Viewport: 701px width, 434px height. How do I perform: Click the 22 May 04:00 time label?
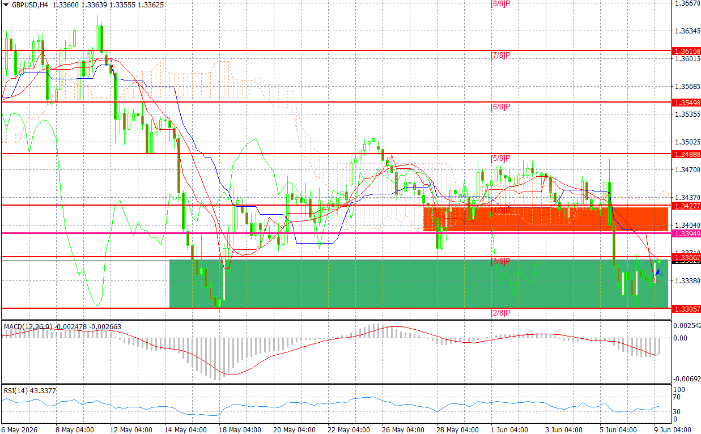[345, 429]
